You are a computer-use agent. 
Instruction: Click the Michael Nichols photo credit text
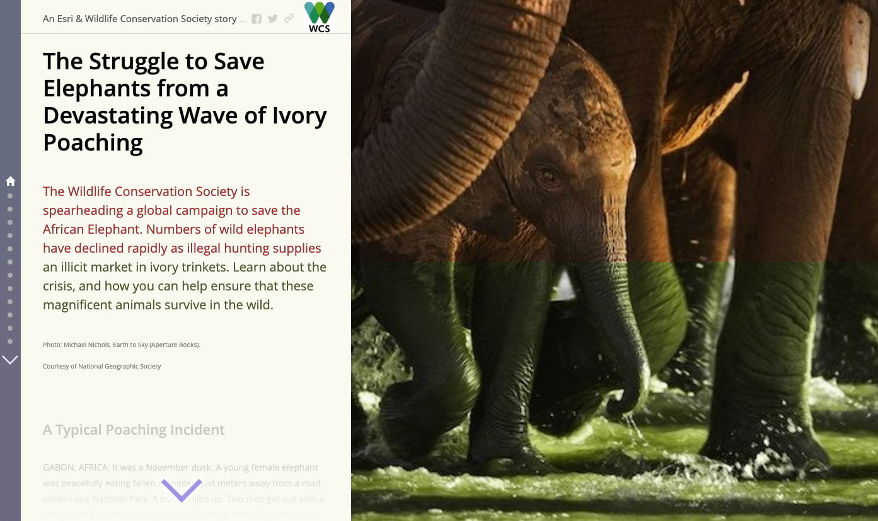point(122,345)
